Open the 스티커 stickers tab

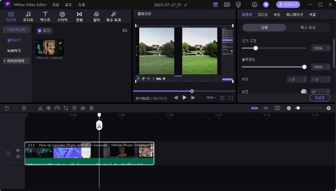tap(62, 17)
